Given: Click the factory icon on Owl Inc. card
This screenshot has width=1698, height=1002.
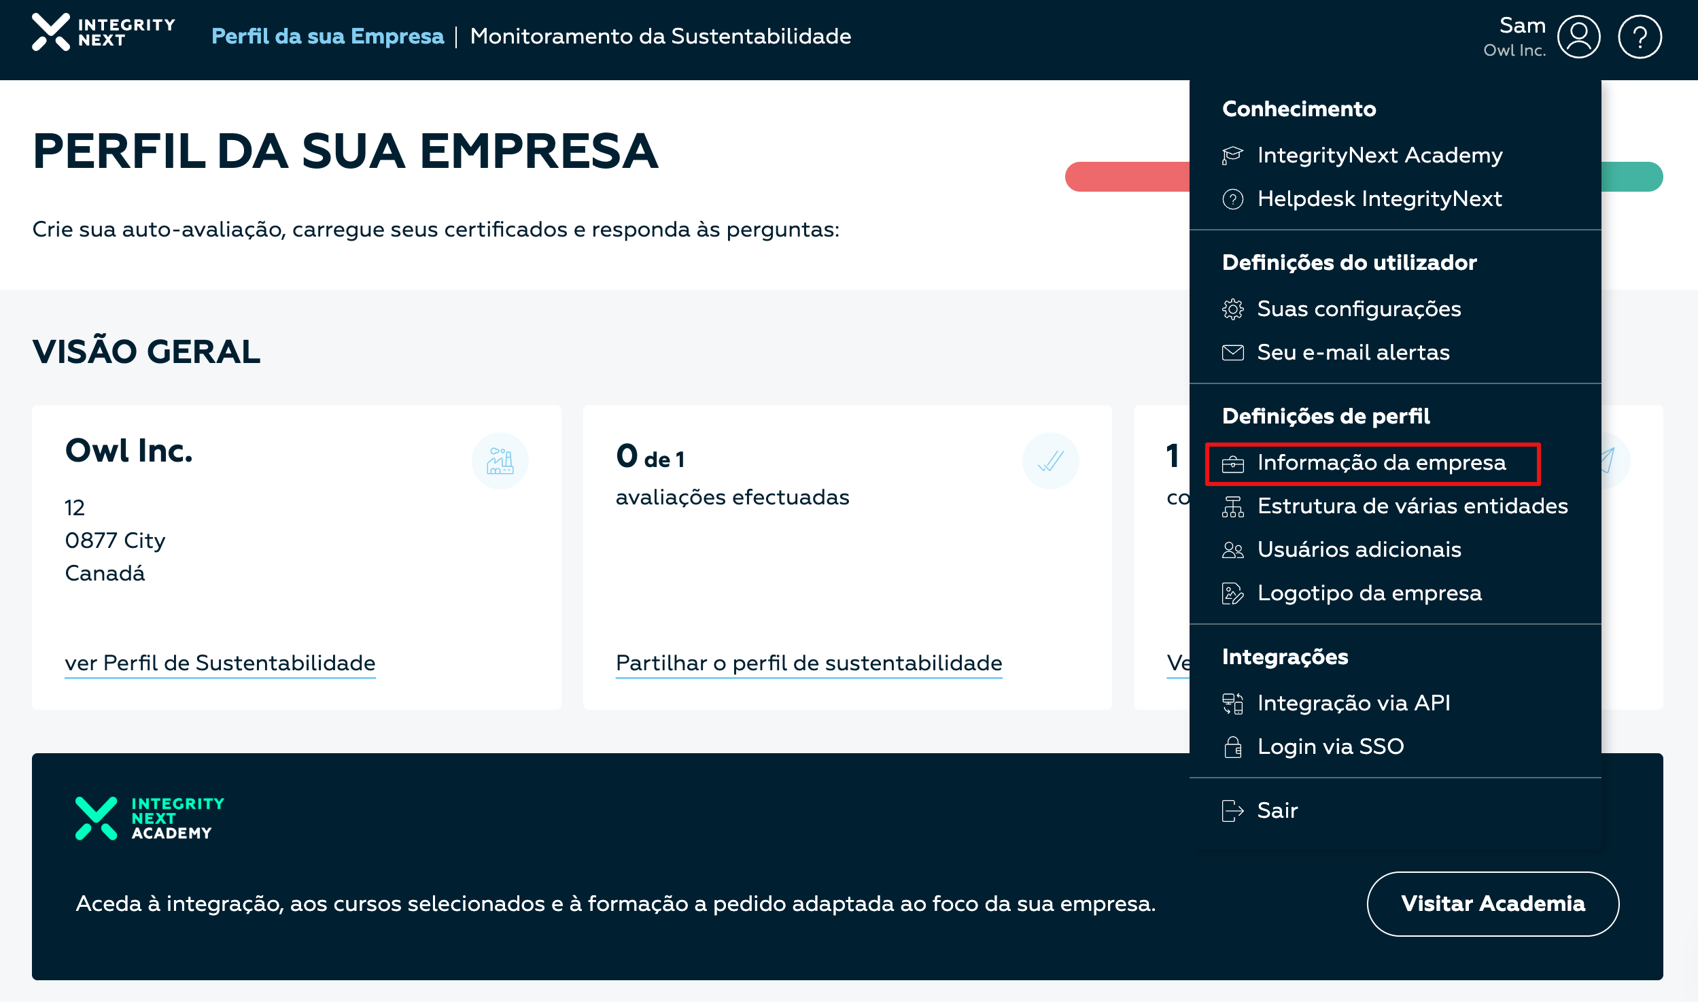Looking at the screenshot, I should [500, 462].
